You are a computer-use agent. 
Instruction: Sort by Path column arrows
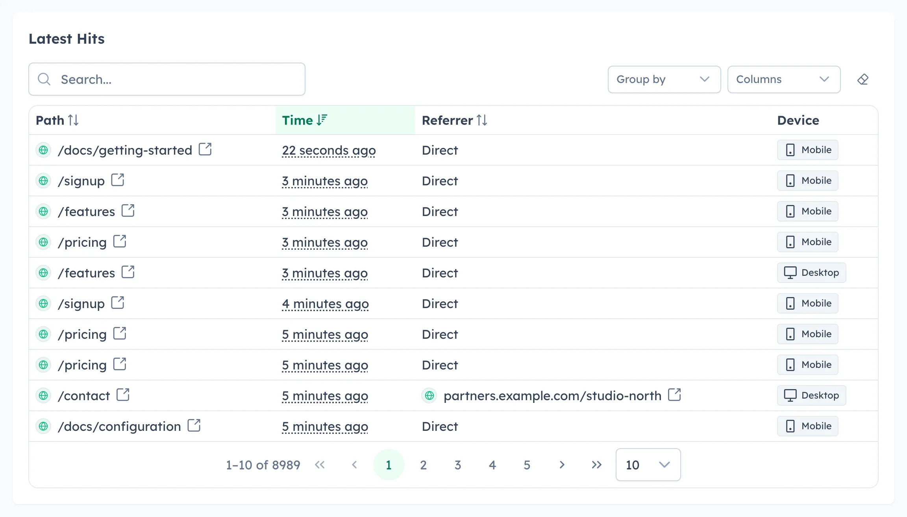point(73,120)
